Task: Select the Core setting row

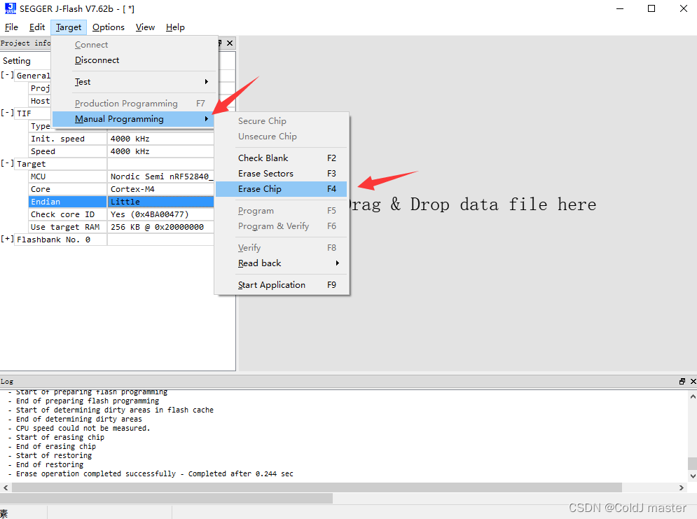Action: (121, 189)
